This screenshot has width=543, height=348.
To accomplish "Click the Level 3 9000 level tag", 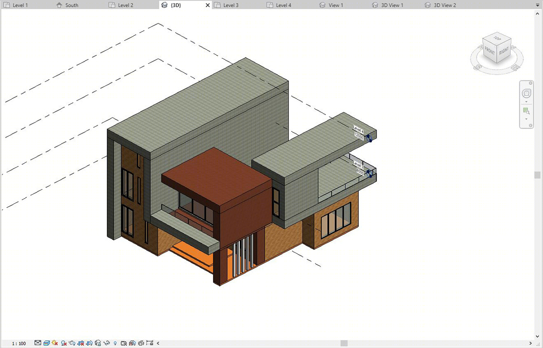I will coord(359,167).
